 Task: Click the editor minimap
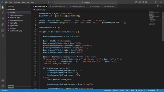pos(155,18)
